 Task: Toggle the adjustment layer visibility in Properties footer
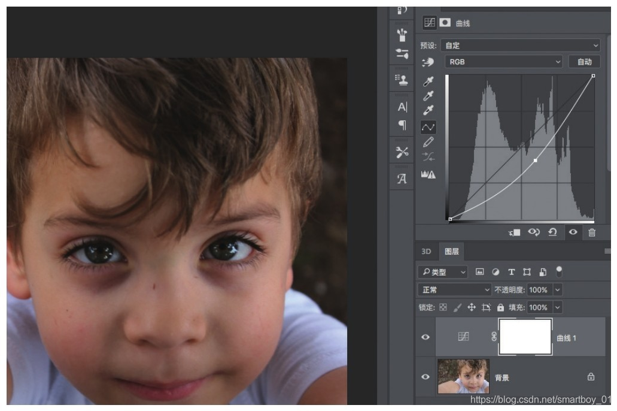(x=573, y=232)
